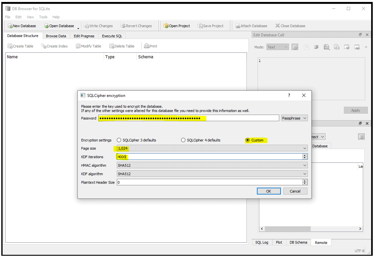The width and height of the screenshot is (376, 259).
Task: Click Cancel in the SQLCipher dialog
Action: [295, 191]
